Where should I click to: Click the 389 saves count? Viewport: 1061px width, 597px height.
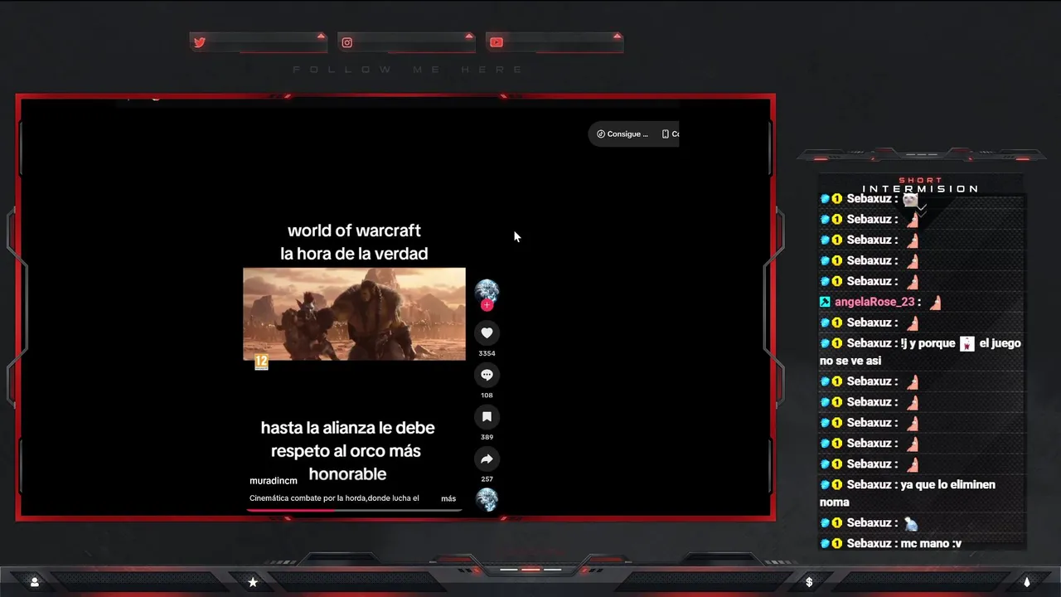487,437
